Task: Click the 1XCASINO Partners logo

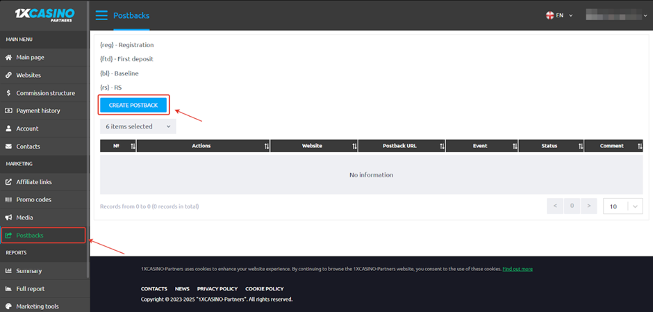Action: tap(44, 15)
